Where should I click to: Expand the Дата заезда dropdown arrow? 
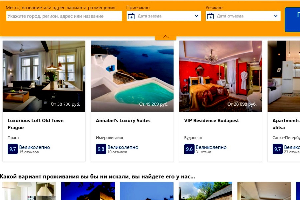pos(196,16)
